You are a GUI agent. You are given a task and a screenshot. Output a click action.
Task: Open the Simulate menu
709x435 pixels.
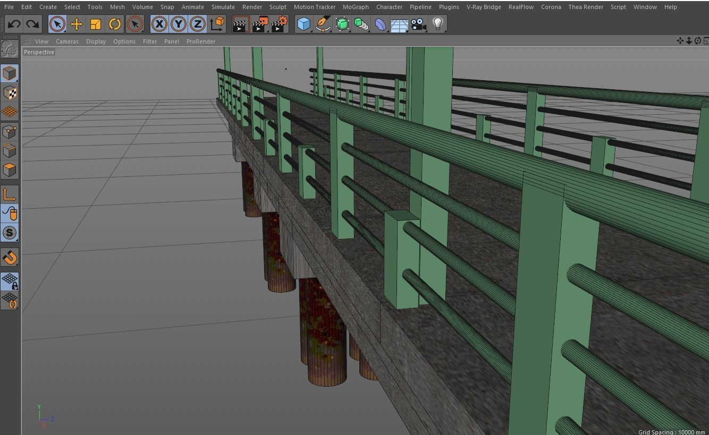point(223,7)
